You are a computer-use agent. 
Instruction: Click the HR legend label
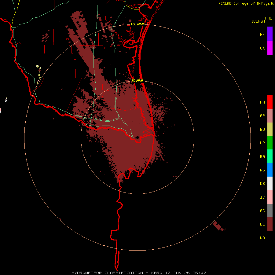[262, 143]
